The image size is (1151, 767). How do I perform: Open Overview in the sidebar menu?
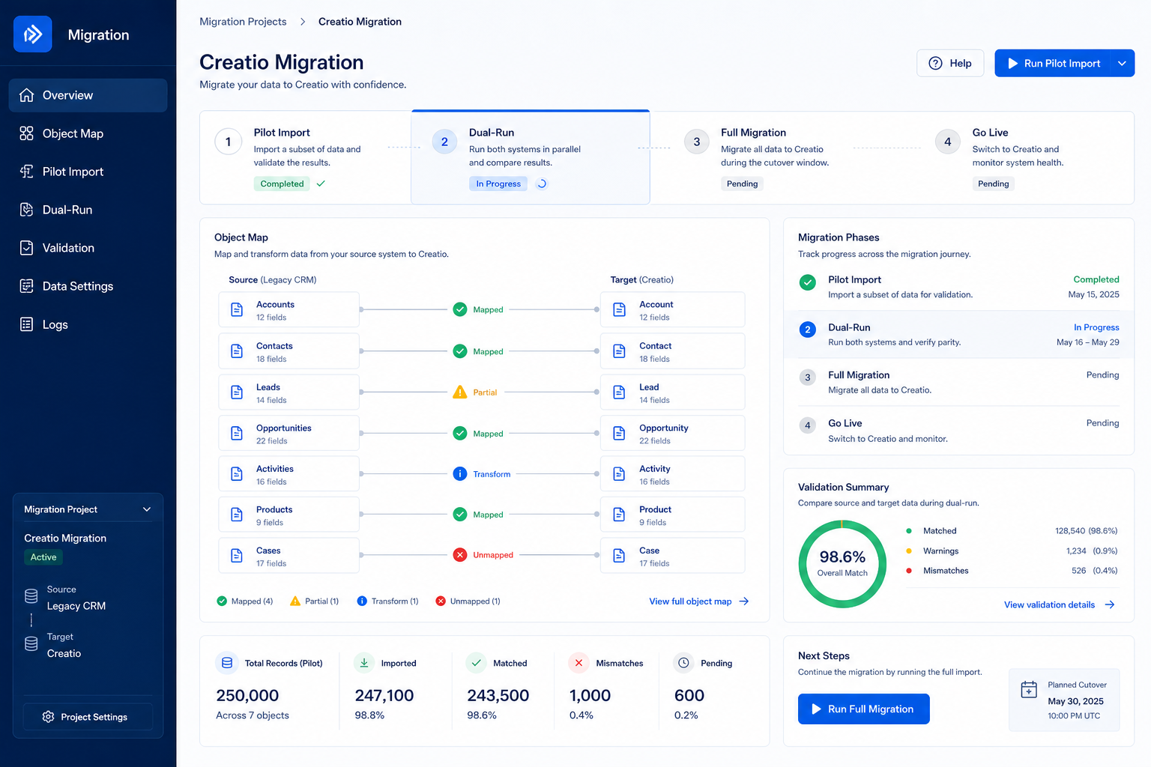88,95
